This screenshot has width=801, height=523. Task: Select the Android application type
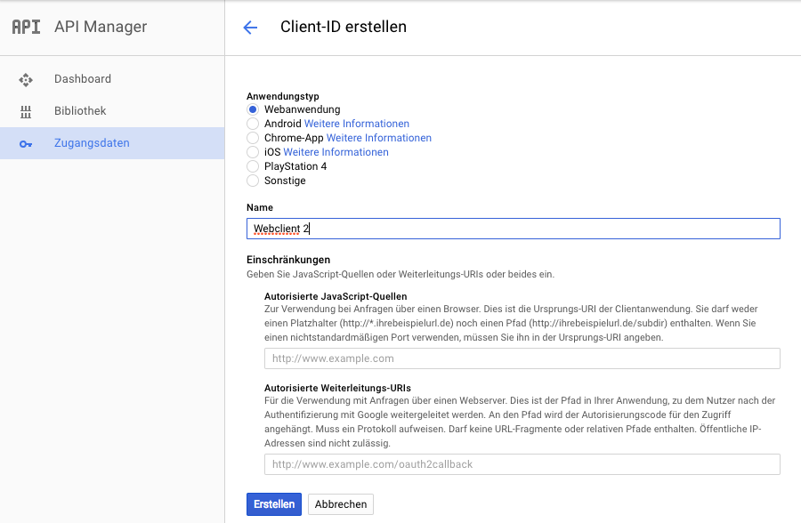[x=253, y=124]
